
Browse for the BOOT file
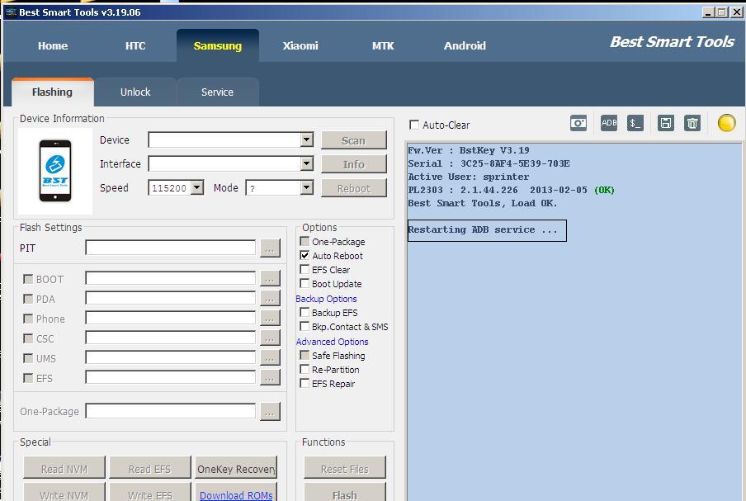click(270, 278)
